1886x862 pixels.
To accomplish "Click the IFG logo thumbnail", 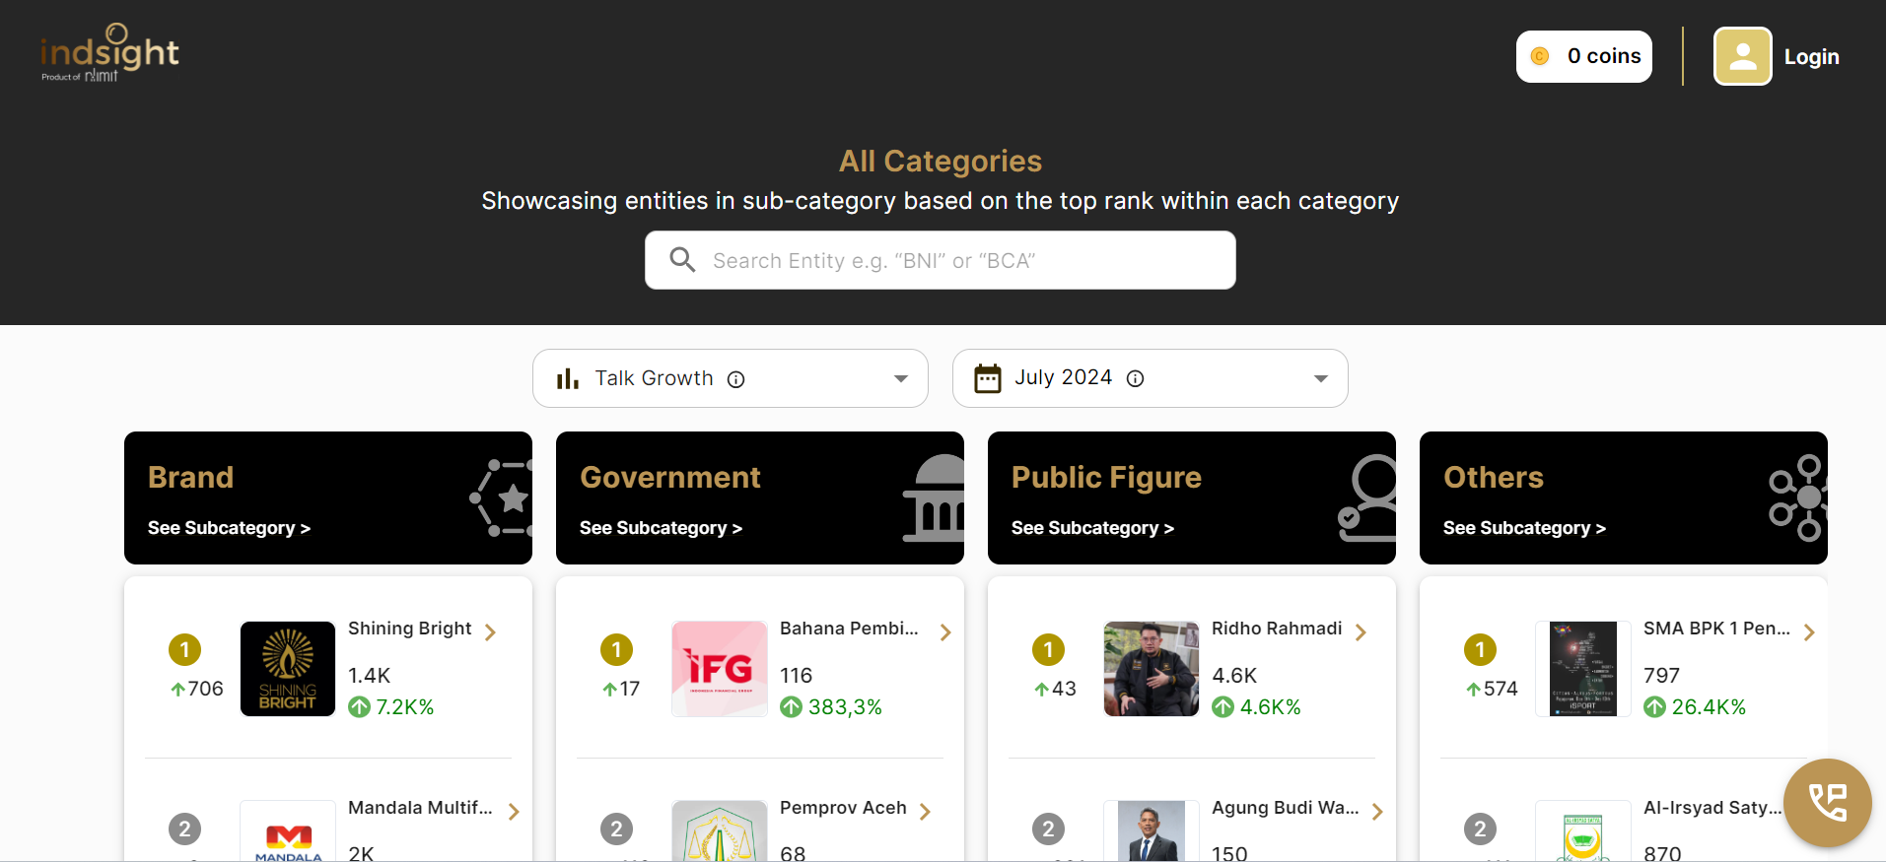I will (720, 669).
